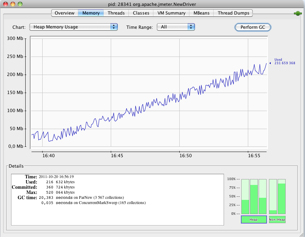Open the MBeans tab
Image resolution: width=305 pixels, height=237 pixels.
[201, 13]
